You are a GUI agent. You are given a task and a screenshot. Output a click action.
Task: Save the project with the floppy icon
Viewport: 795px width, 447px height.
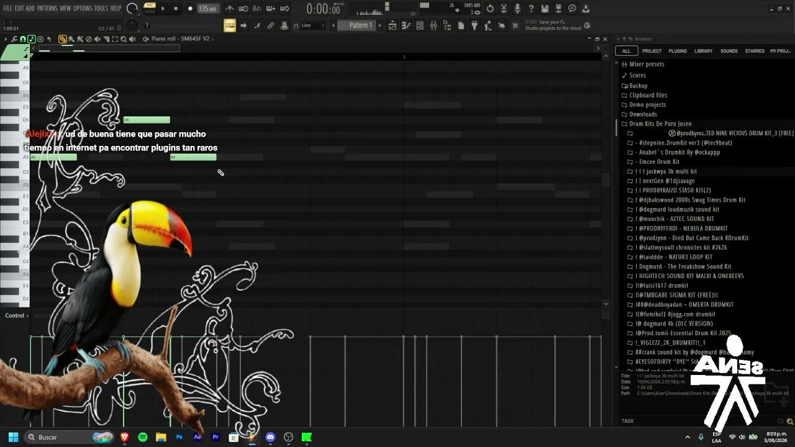545,9
